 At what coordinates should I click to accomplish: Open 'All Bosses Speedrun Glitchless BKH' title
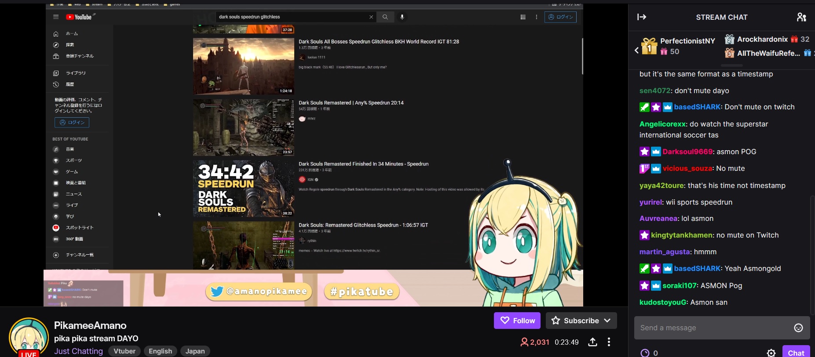[379, 42]
